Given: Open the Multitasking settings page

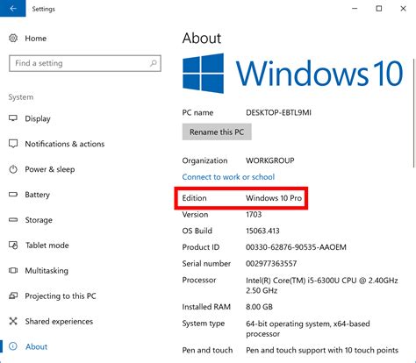Looking at the screenshot, I should tap(47, 270).
